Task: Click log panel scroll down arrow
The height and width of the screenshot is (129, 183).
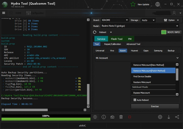Action: coord(88,107)
